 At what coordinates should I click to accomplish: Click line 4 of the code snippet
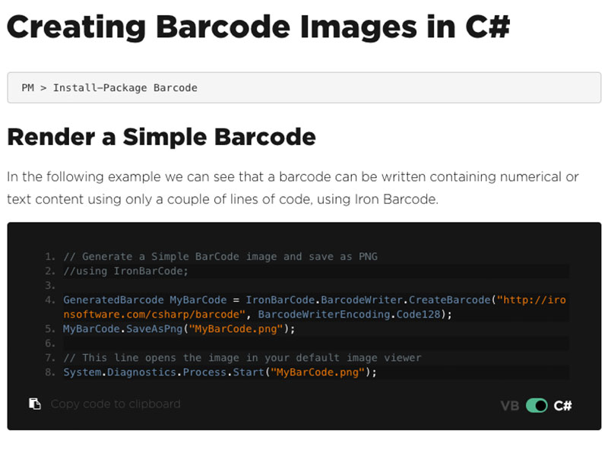(x=304, y=299)
